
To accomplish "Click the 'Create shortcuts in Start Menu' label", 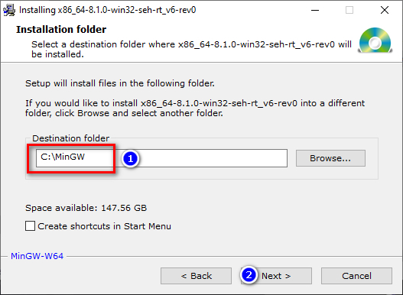I will (104, 226).
